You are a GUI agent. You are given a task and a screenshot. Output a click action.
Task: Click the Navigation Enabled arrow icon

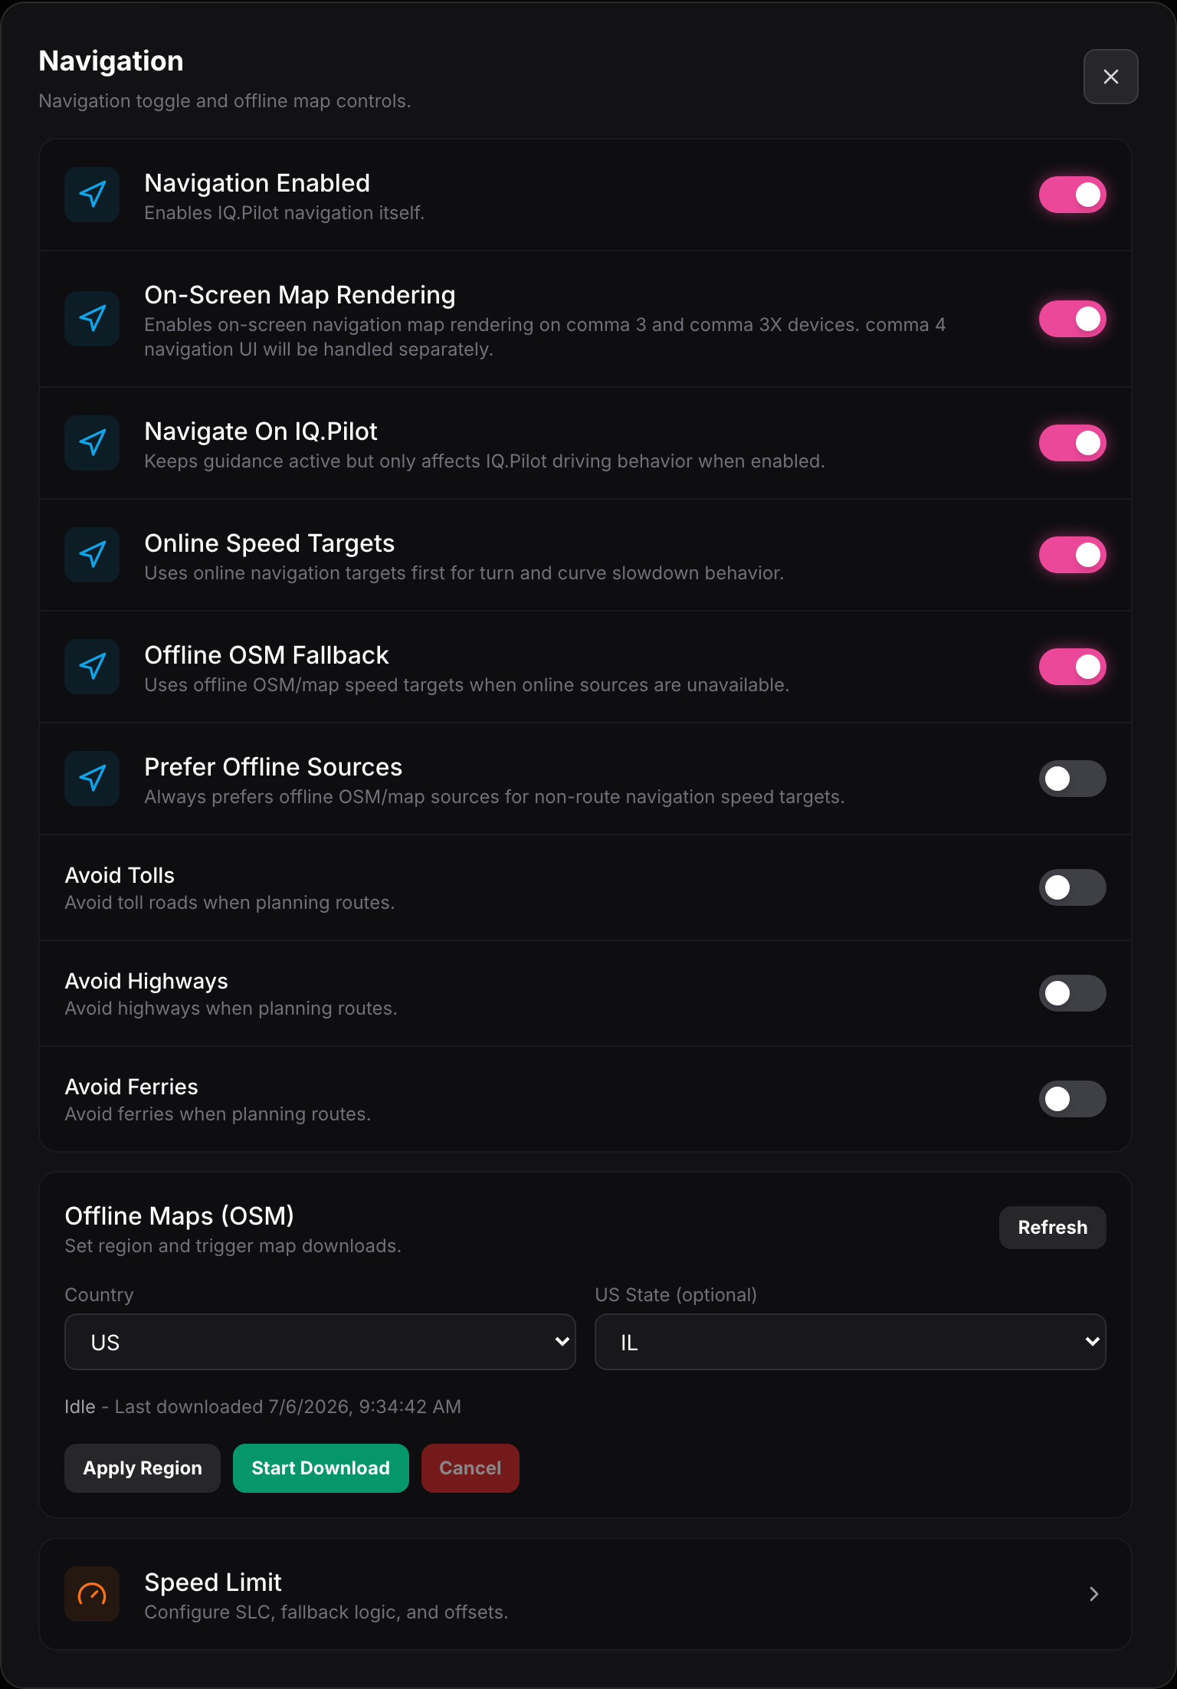tap(92, 195)
